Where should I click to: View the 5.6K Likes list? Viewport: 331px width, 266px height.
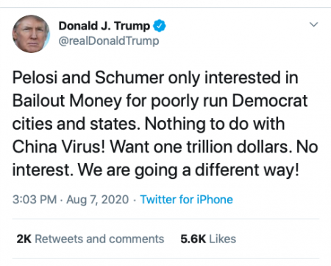[x=208, y=239]
